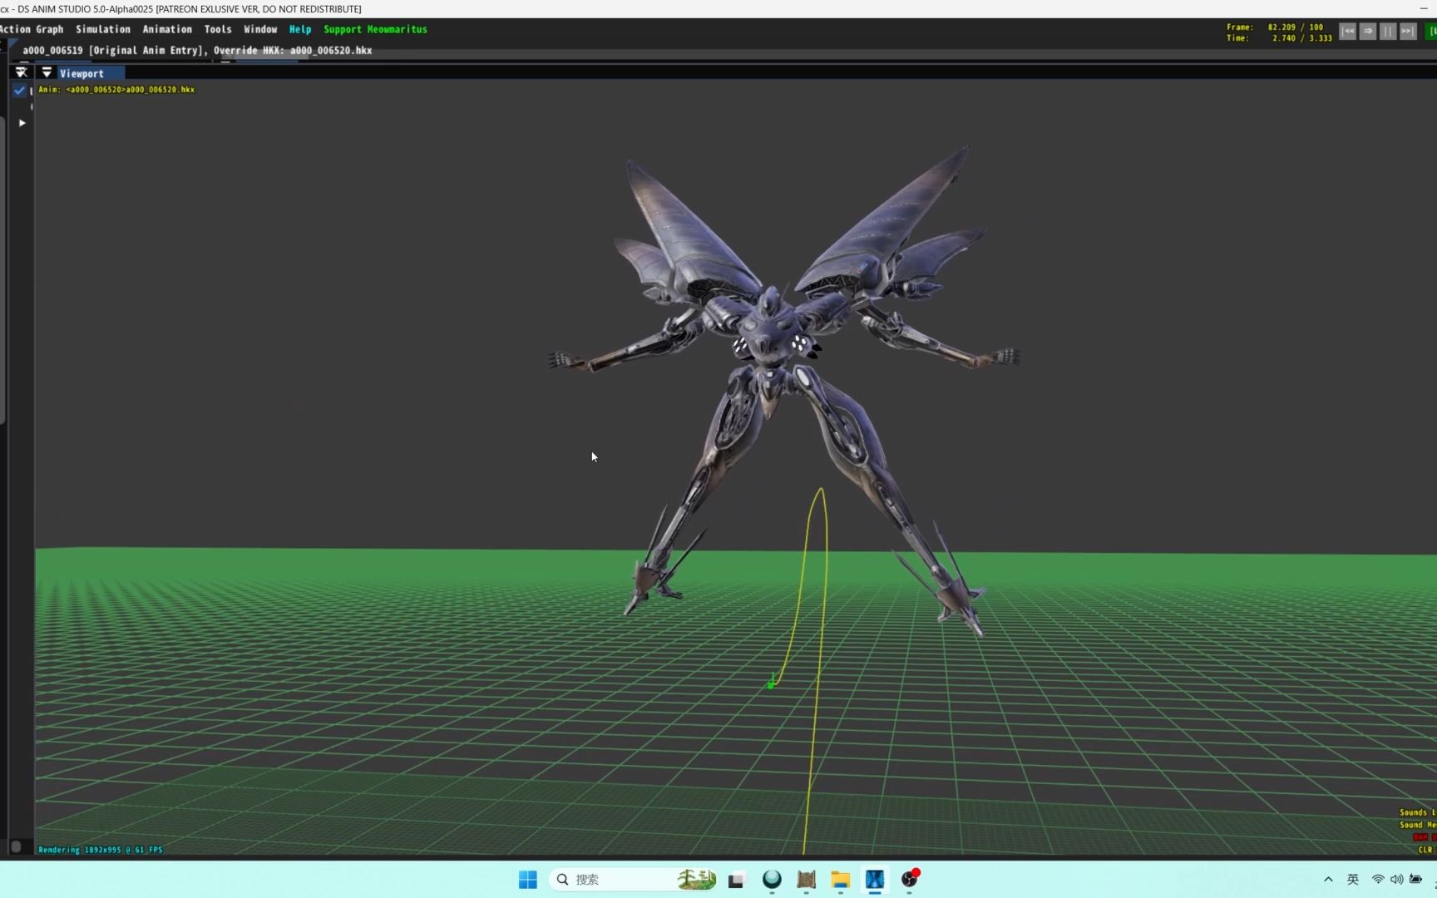Open File Explorer from the taskbar
The height and width of the screenshot is (898, 1437).
click(841, 880)
